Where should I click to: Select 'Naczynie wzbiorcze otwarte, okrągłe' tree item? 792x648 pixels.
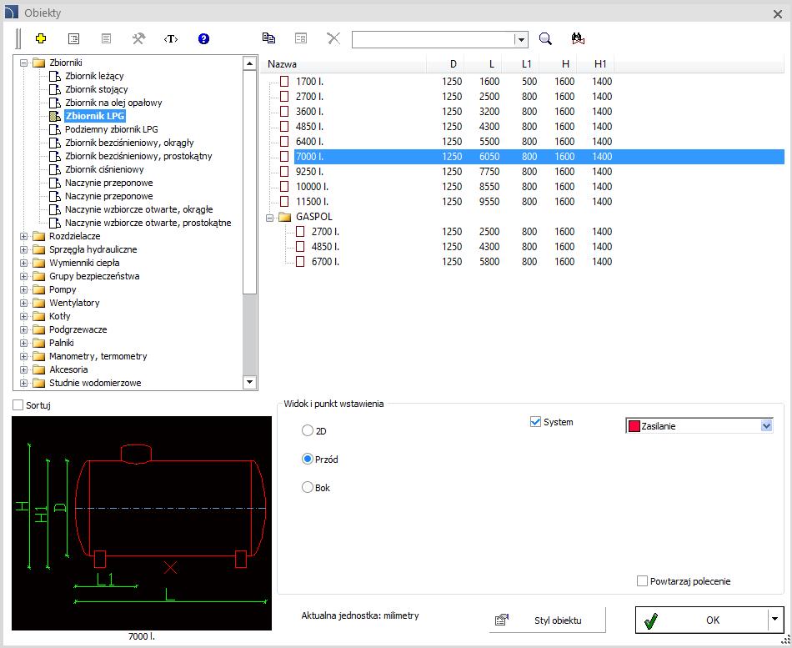139,209
